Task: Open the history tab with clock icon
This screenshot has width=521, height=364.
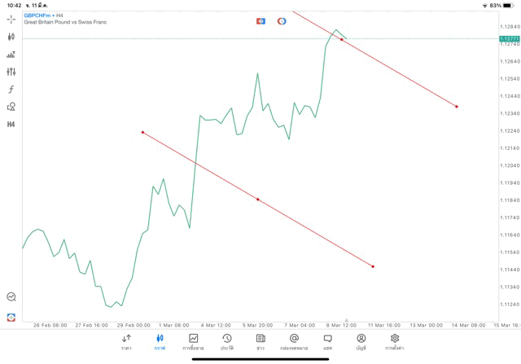Action: pyautogui.click(x=227, y=341)
